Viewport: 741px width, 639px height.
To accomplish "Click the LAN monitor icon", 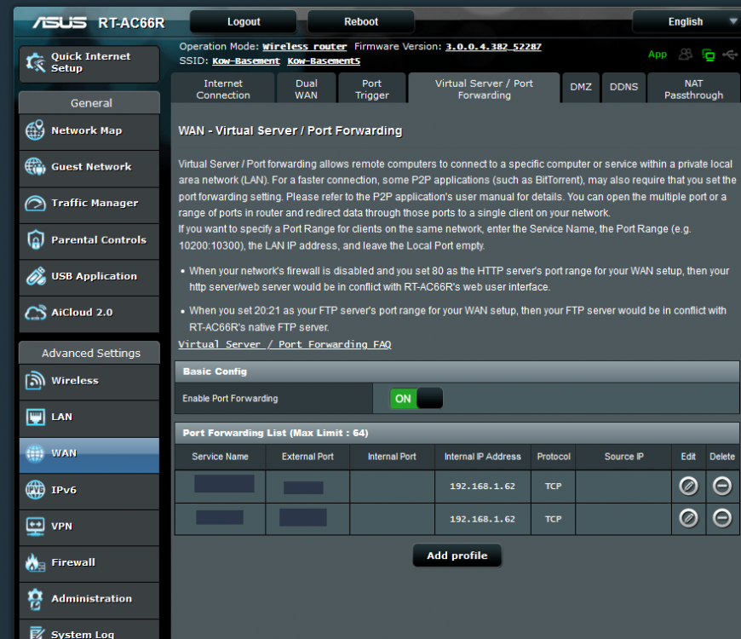I will pyautogui.click(x=36, y=417).
